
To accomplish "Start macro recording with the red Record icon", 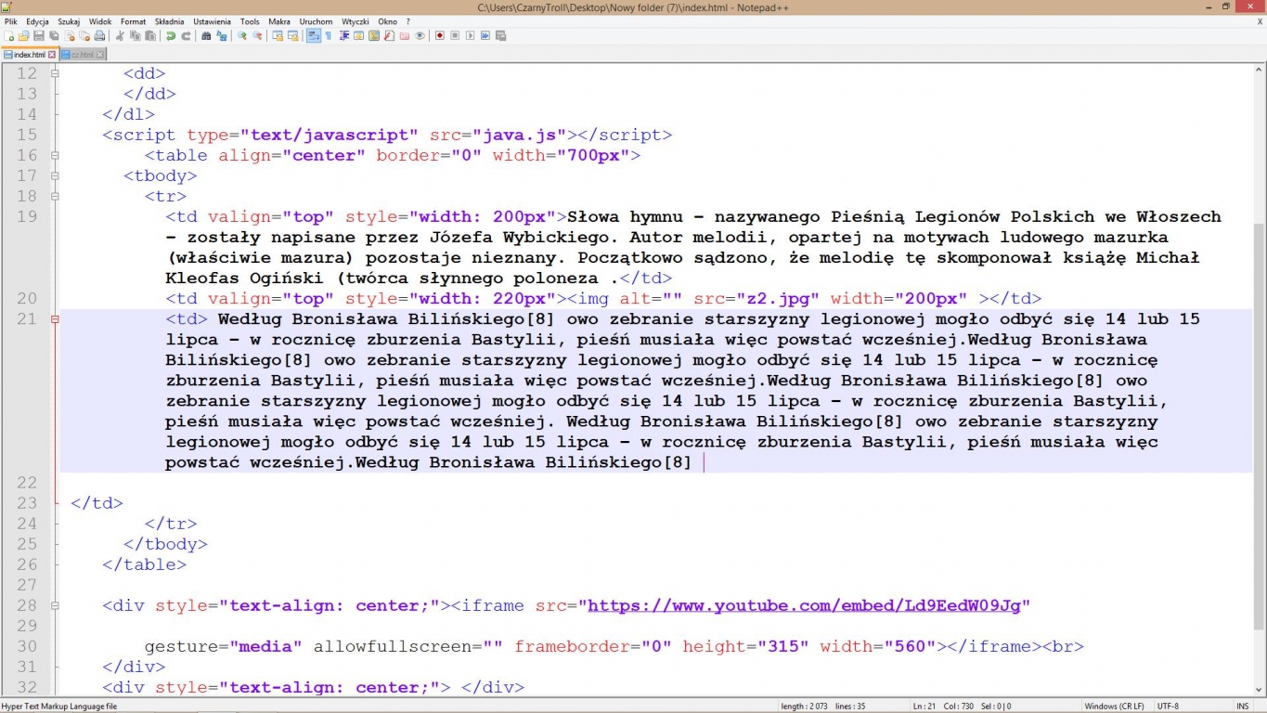I will click(440, 36).
